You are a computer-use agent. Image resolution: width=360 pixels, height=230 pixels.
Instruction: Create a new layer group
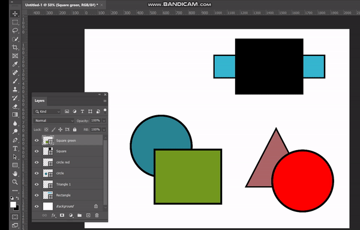tap(79, 216)
